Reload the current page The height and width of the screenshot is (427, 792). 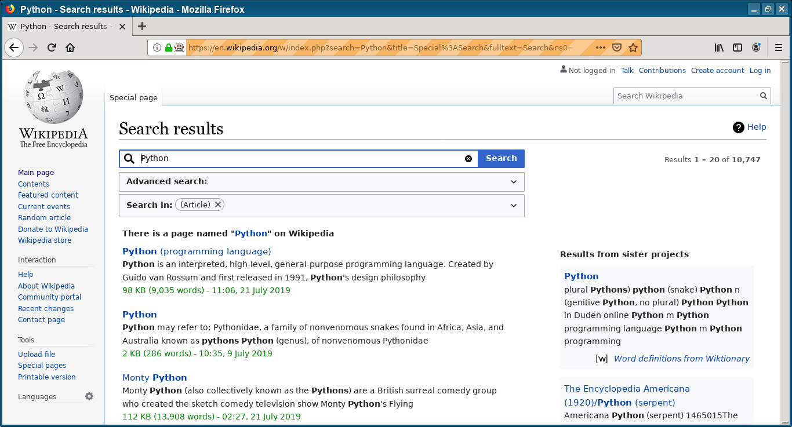click(52, 48)
